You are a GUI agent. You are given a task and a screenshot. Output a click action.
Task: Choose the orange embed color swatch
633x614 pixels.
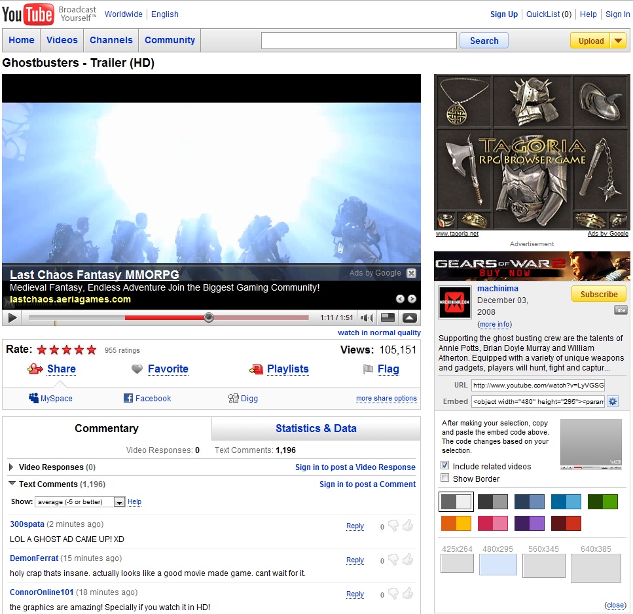coord(456,523)
